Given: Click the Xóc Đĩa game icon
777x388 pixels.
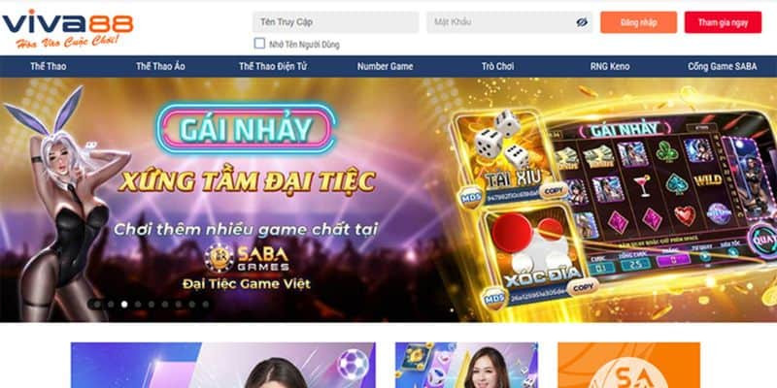Looking at the screenshot, I should pyautogui.click(x=532, y=250).
